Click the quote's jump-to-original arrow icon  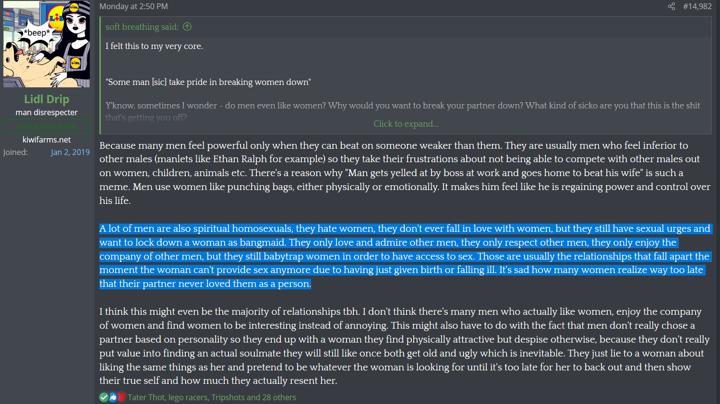click(187, 27)
